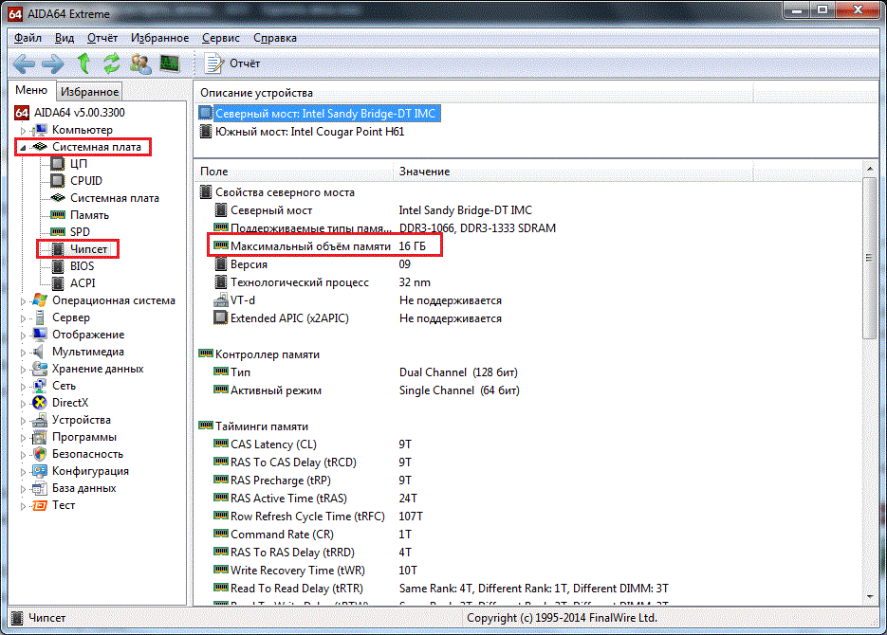
Task: Click the DirectX icon in the tree
Action: click(40, 403)
